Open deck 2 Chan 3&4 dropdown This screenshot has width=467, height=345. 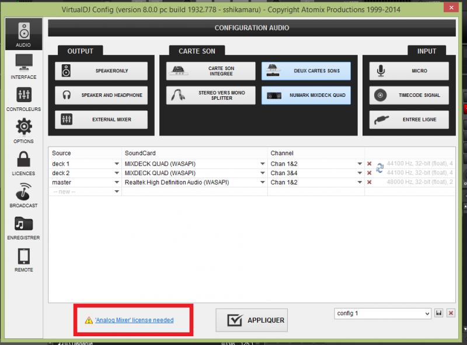360,173
